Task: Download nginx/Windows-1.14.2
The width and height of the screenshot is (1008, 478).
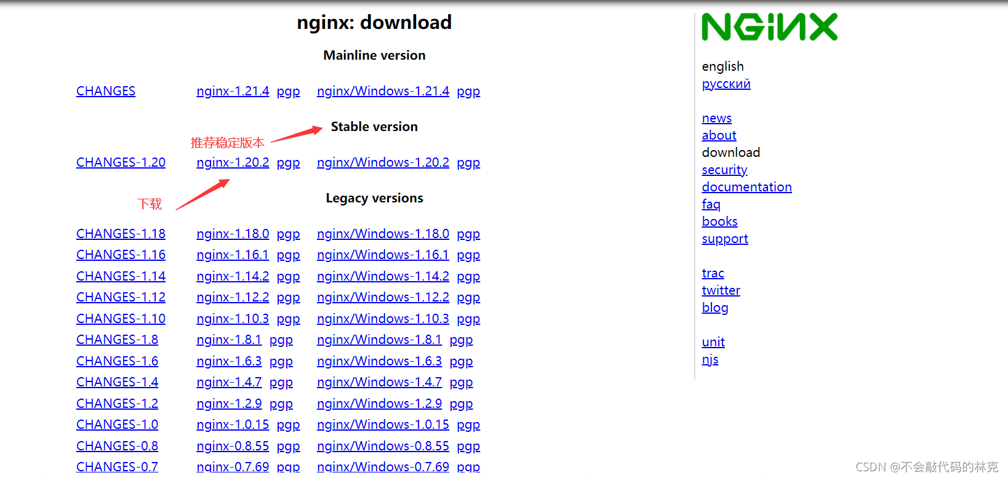Action: [383, 276]
